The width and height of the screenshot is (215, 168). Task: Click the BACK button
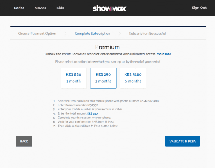click(24, 142)
